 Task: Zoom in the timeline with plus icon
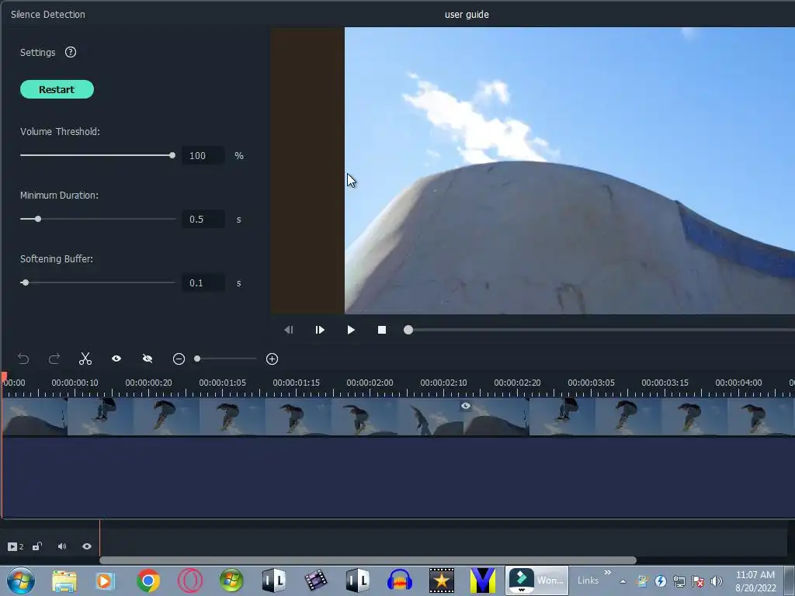(272, 359)
